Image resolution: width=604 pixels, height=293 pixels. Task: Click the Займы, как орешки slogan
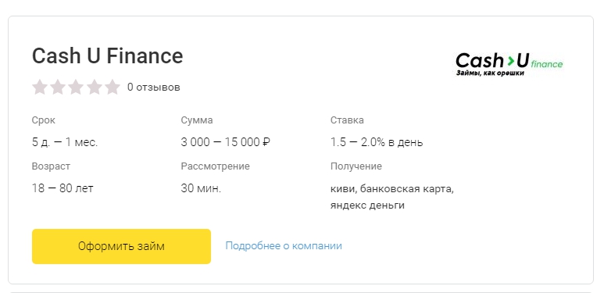point(490,73)
